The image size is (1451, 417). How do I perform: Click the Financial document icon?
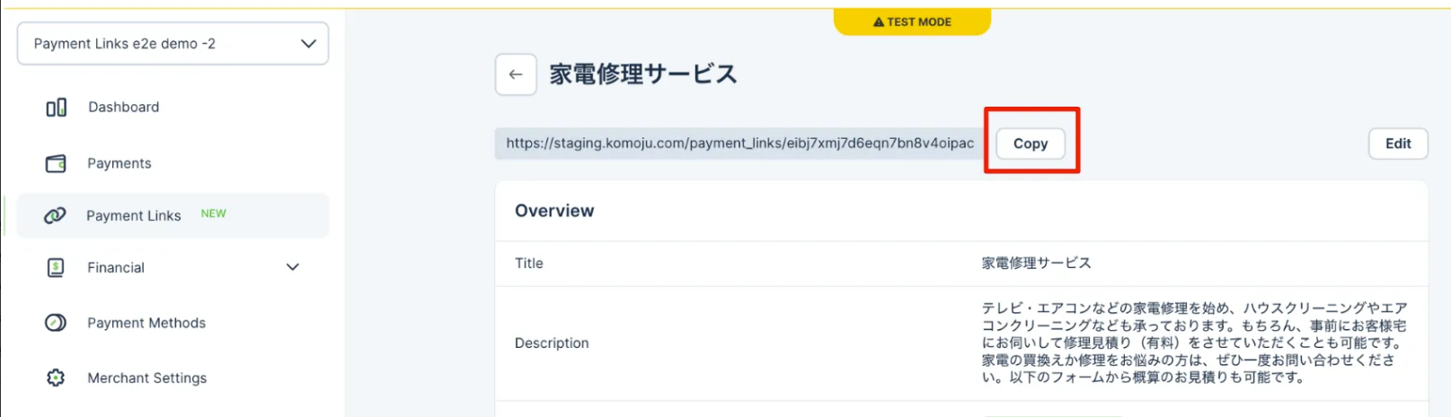pos(56,267)
